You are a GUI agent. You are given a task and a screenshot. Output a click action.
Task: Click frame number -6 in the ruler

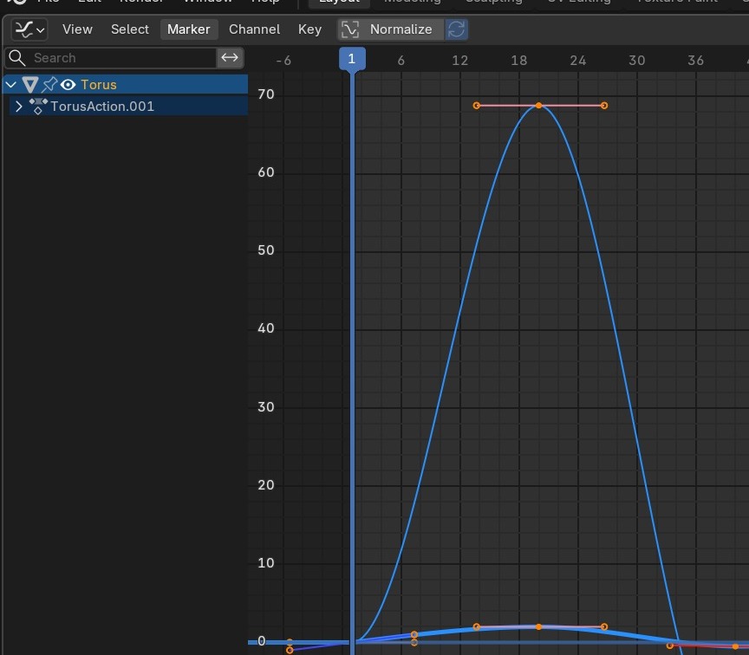pyautogui.click(x=283, y=61)
